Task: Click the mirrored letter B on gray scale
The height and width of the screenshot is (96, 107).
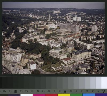Action: coord(15,91)
